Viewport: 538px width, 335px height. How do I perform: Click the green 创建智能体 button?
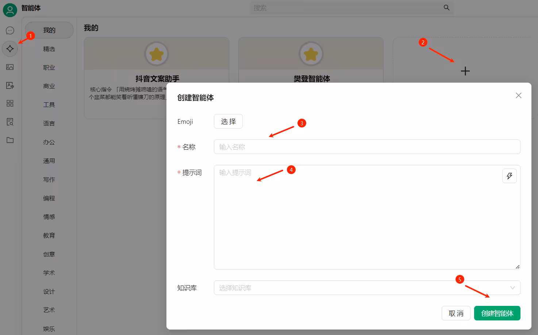pyautogui.click(x=497, y=313)
